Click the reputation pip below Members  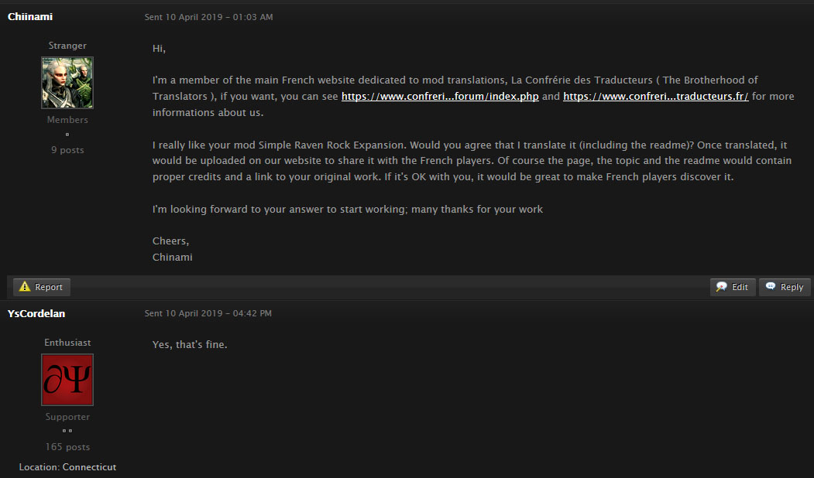(67, 135)
